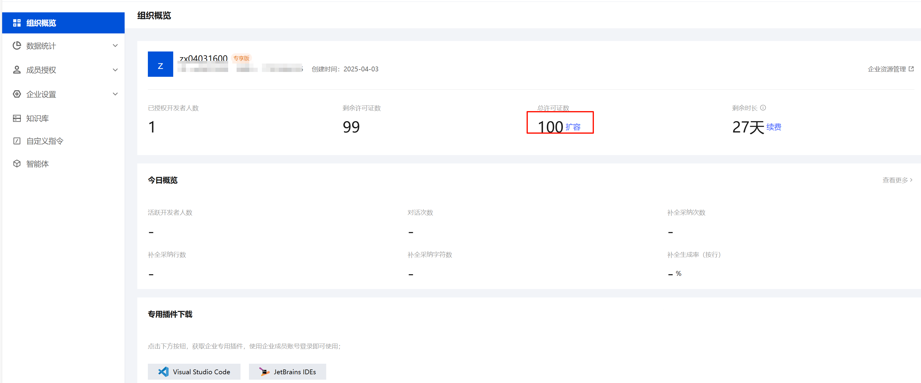This screenshot has height=383, width=921.
Task: Click the 续费 renewal link
Action: point(774,127)
